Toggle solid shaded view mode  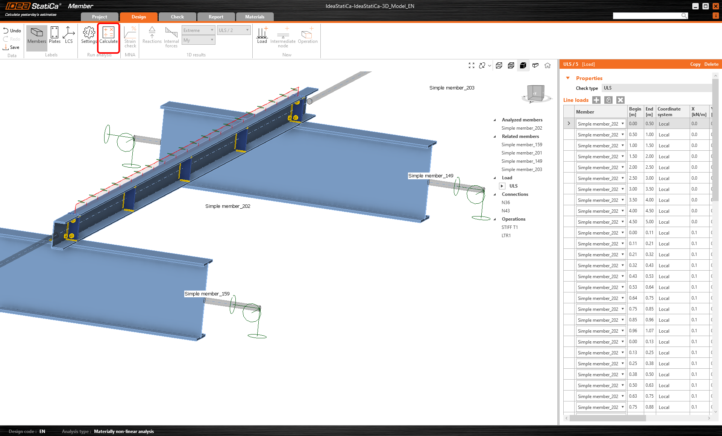click(x=523, y=65)
